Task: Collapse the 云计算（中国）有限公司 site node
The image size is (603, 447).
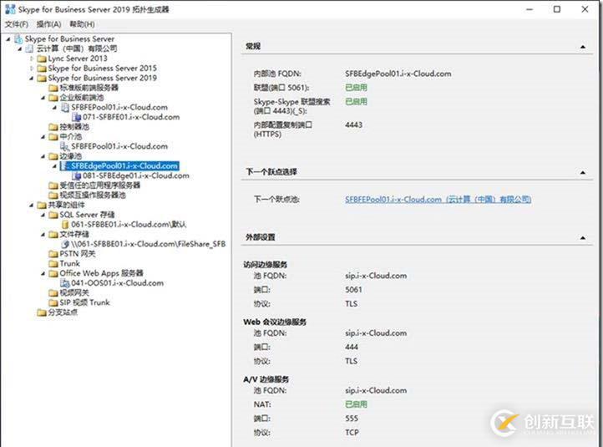Action: click(19, 48)
